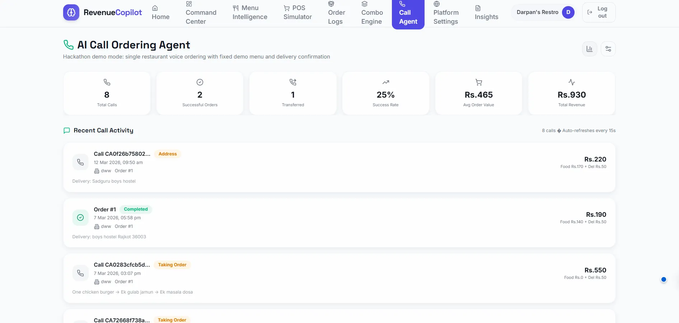Click the 7 Mar 2026, 05:58 pm timestamp
Image resolution: width=679 pixels, height=323 pixels.
[117, 218]
